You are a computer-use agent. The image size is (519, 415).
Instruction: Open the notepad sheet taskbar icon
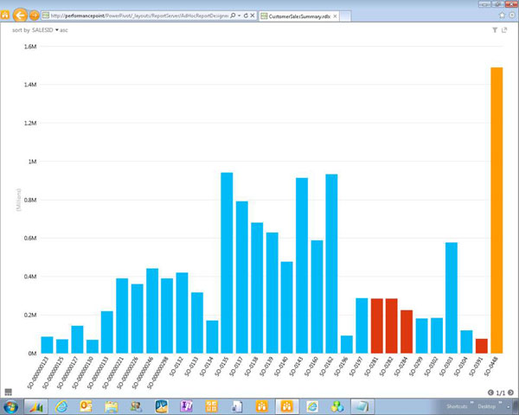coord(362,406)
